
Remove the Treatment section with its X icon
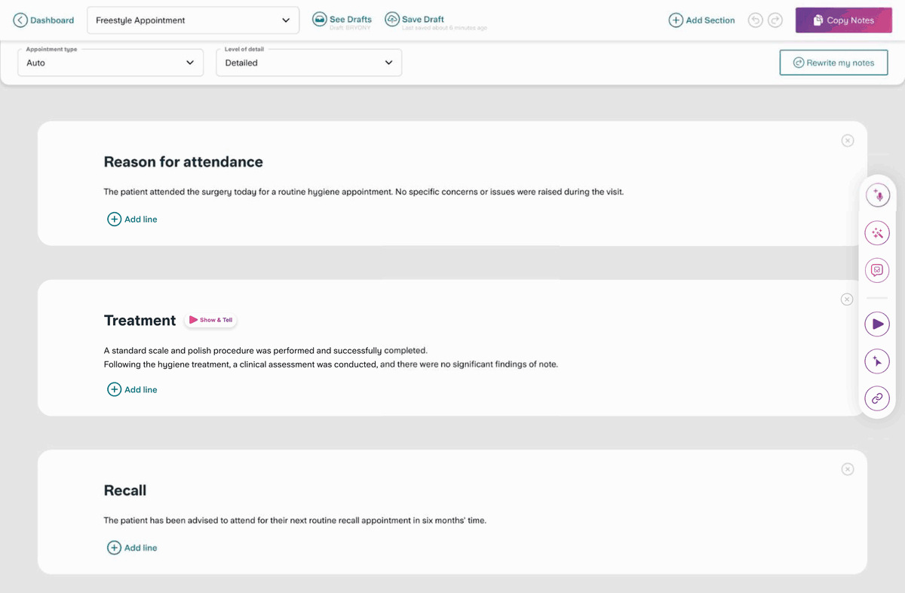847,300
